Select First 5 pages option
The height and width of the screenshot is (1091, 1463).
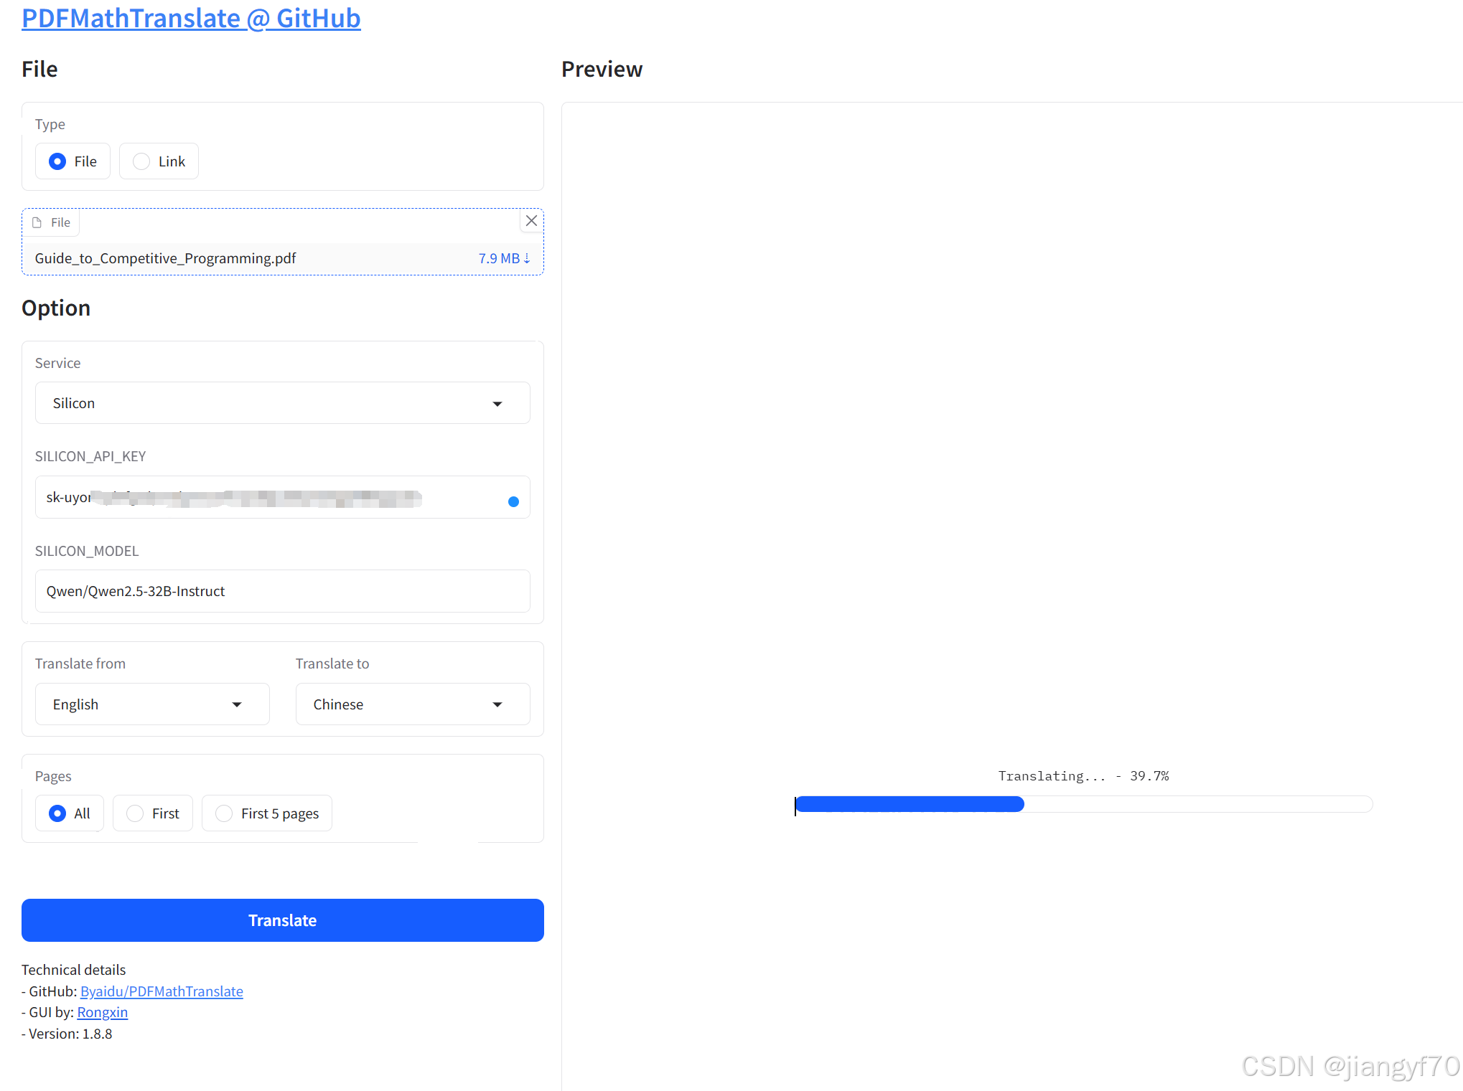(224, 813)
